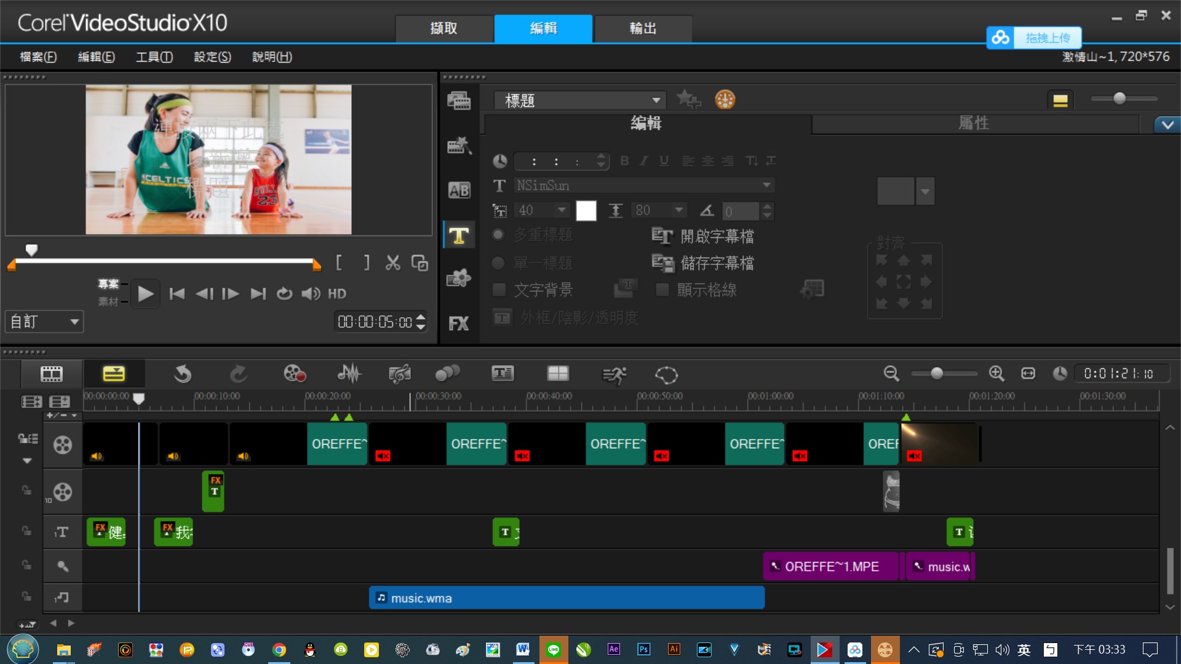
Task: Select the 單一標題 radio button
Action: point(499,263)
